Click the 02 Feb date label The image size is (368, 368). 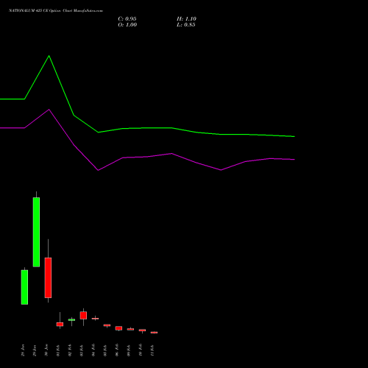70,350
